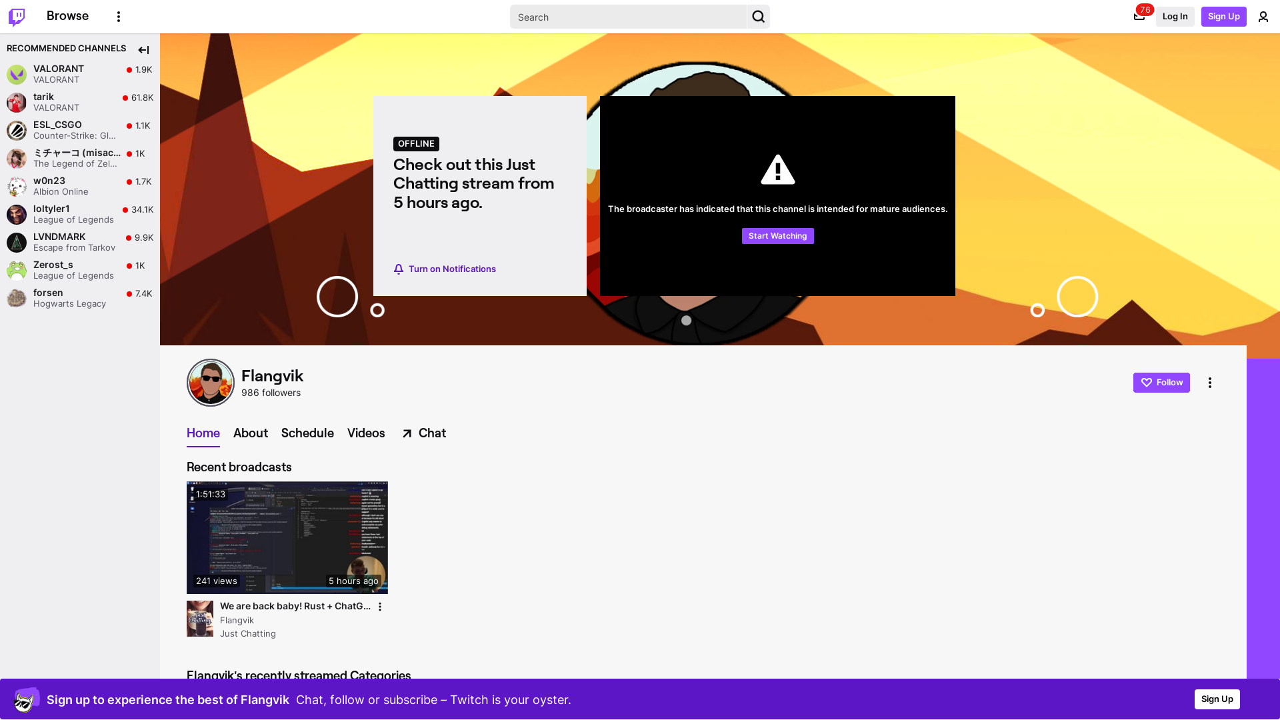Viewport: 1280px width, 720px height.
Task: Click the bell icon for notifications
Action: 399,269
